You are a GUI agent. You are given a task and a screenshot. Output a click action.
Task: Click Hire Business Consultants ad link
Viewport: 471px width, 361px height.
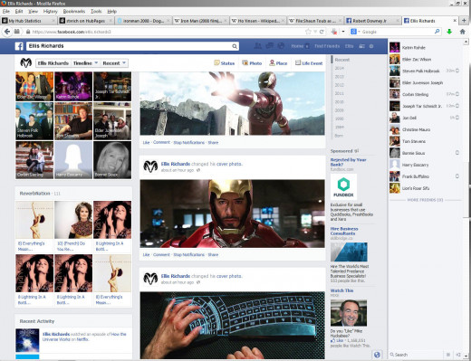click(344, 231)
